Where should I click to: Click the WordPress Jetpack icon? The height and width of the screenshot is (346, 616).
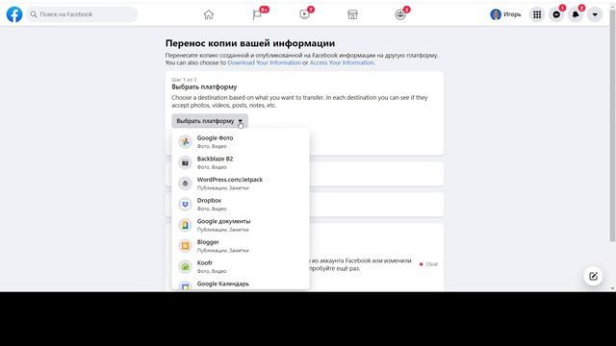tap(185, 184)
